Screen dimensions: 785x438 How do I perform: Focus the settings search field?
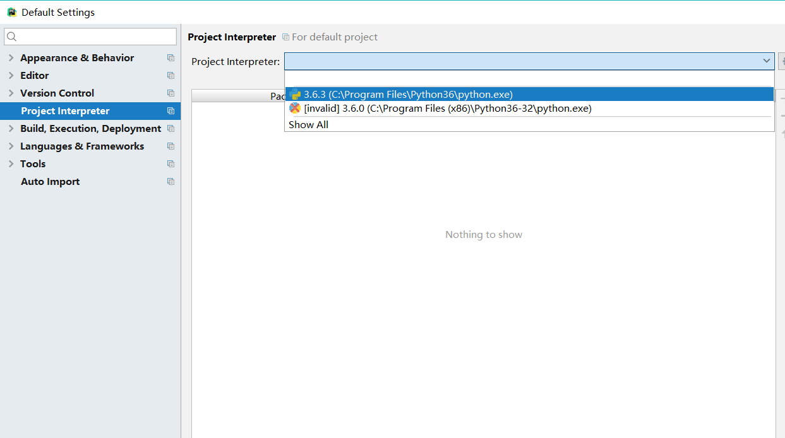(90, 37)
